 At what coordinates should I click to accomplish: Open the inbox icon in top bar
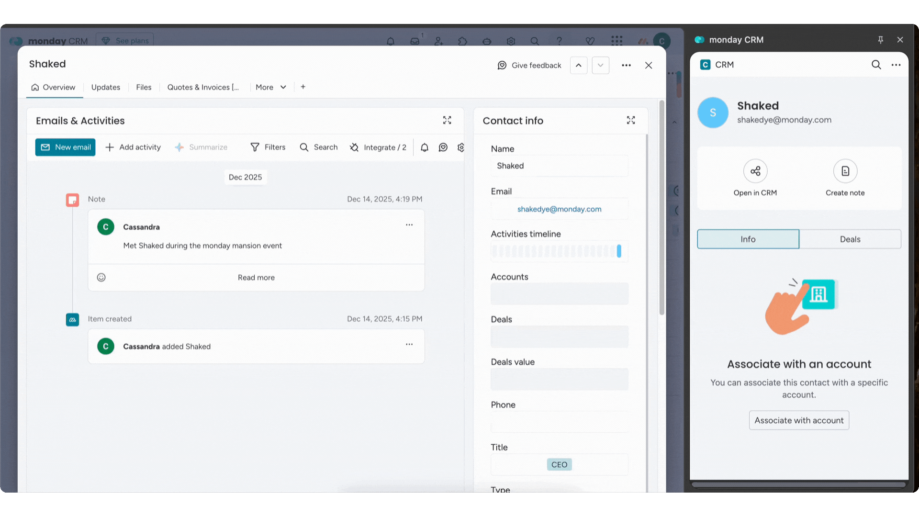point(415,41)
